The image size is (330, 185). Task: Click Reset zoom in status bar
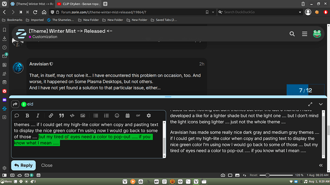click(x=253, y=175)
